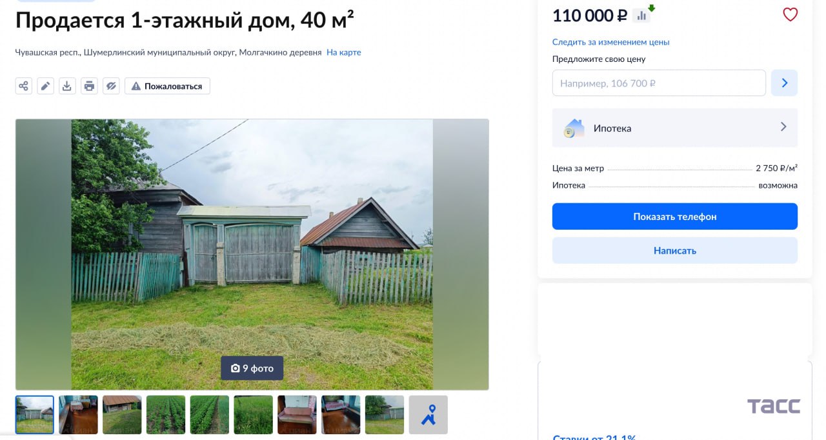This screenshot has height=440, width=826.
Task: Print the listing using the printer icon
Action: 89,86
